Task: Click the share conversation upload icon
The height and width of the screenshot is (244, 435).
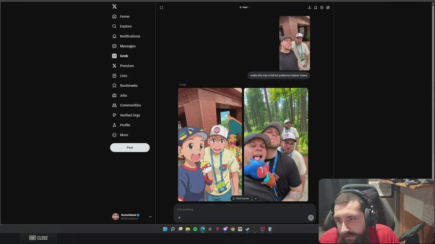Action: [310, 7]
